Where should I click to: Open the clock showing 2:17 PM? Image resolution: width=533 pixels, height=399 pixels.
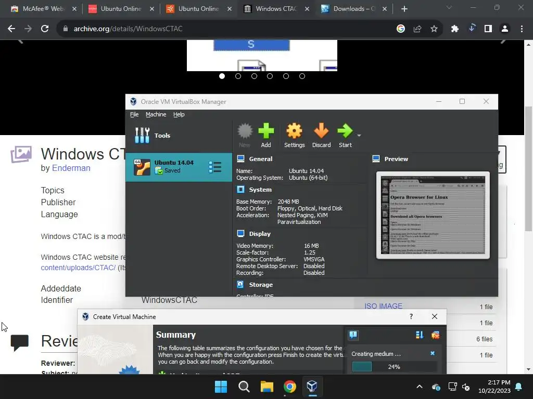494,387
